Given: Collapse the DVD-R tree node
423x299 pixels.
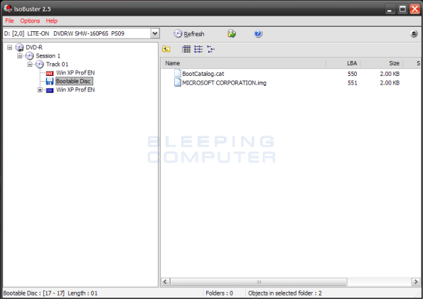Looking at the screenshot, I should (10, 48).
